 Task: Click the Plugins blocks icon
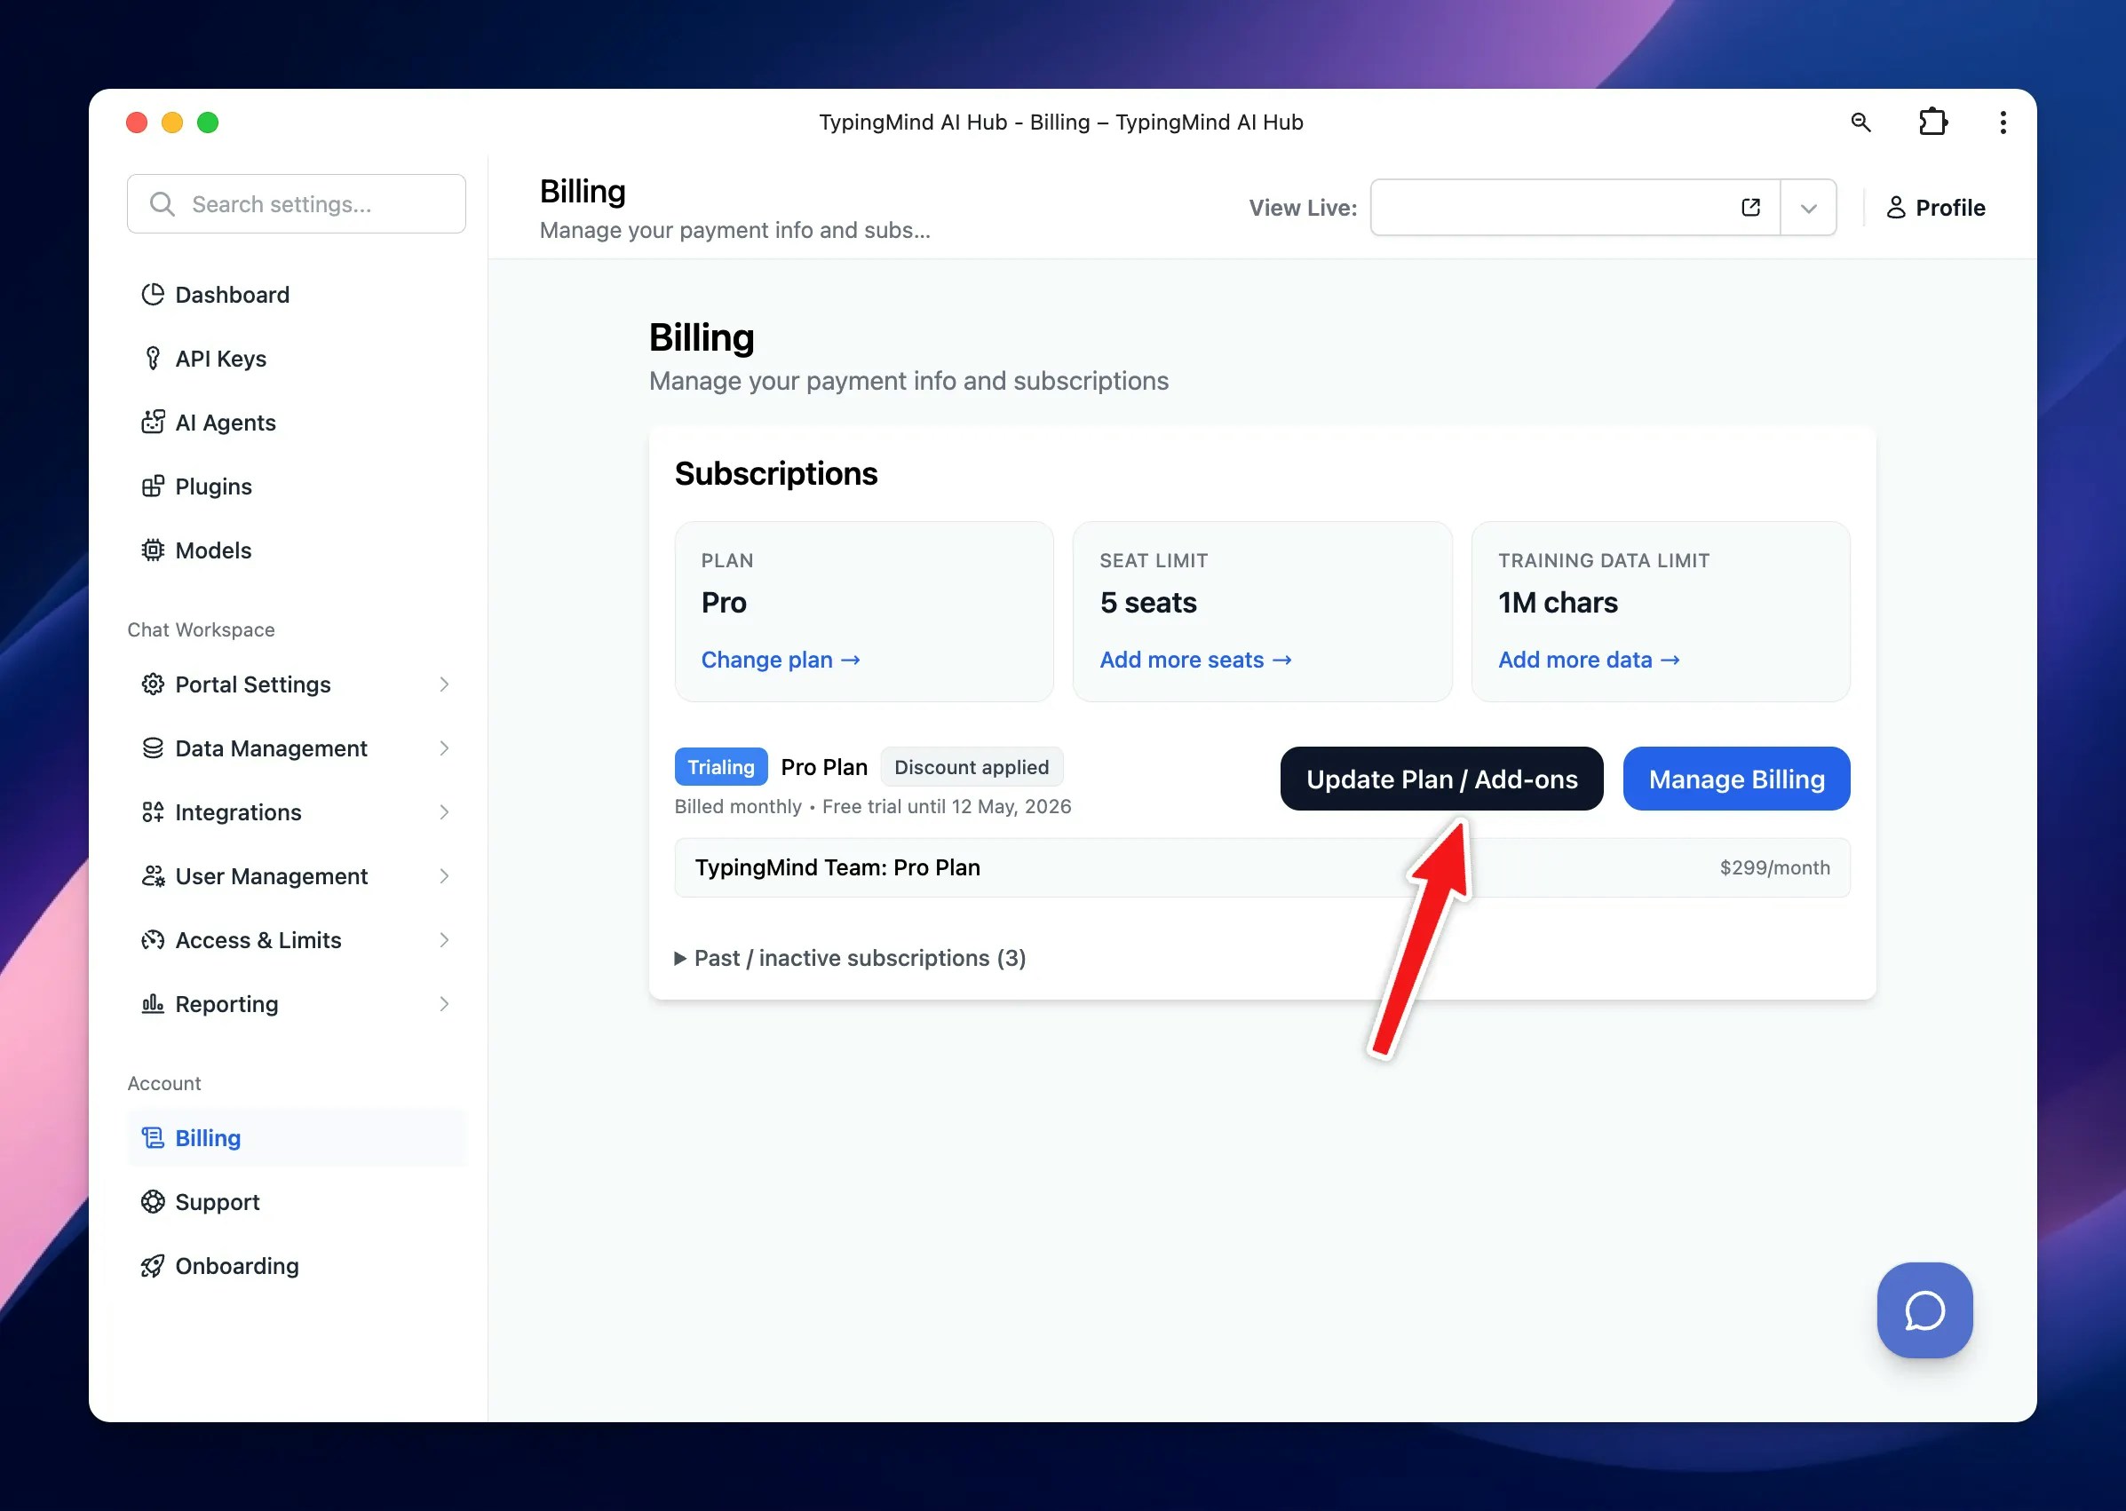point(153,487)
